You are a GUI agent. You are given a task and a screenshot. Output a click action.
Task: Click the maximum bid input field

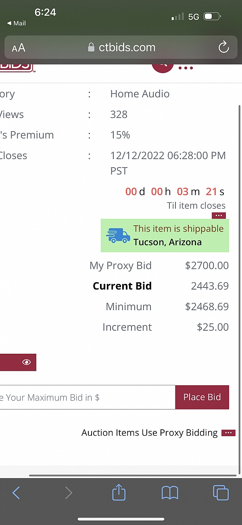tap(87, 397)
